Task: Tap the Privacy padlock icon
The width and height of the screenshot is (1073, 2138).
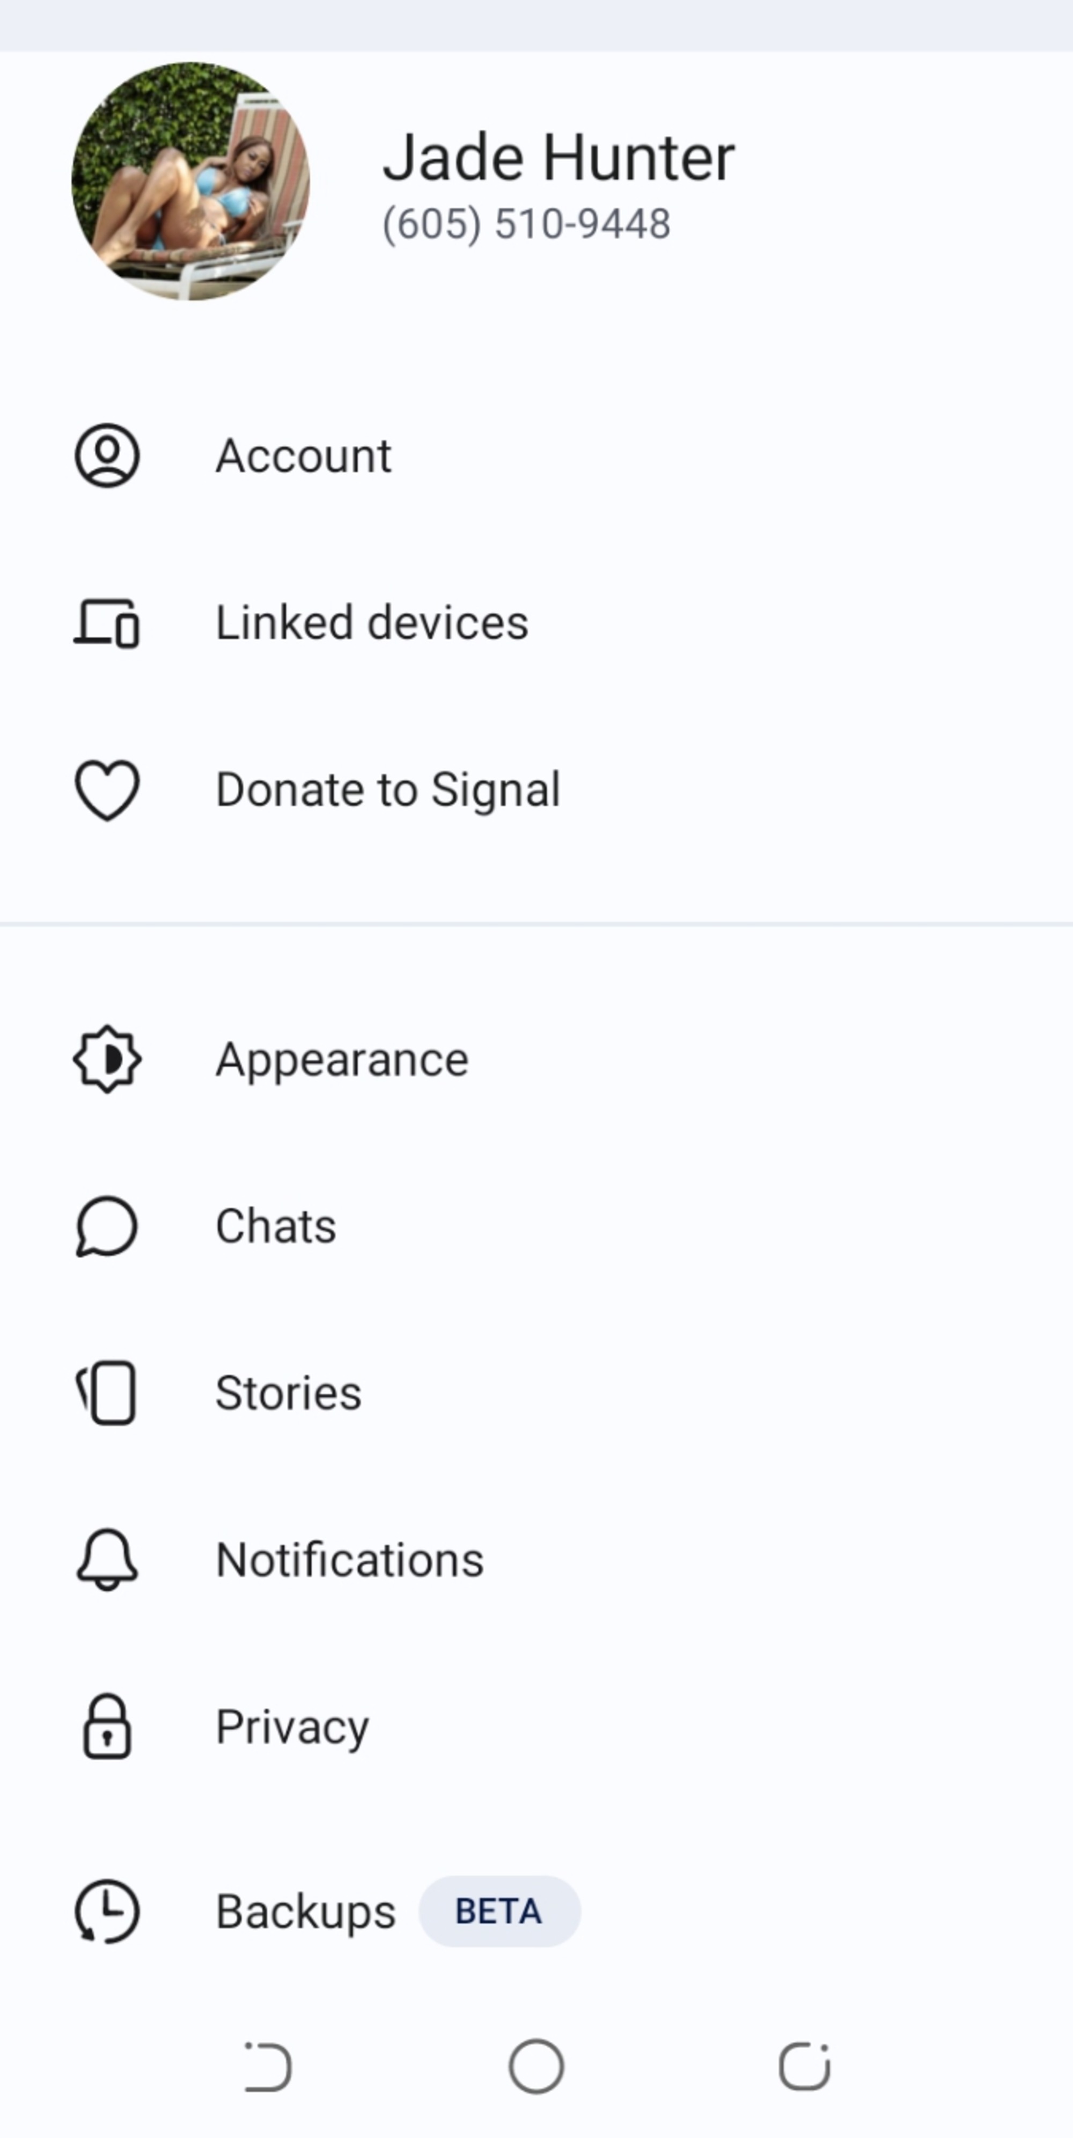Action: [x=107, y=1726]
